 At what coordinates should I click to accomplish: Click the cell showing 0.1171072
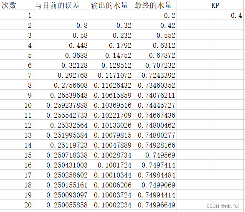click(x=111, y=75)
